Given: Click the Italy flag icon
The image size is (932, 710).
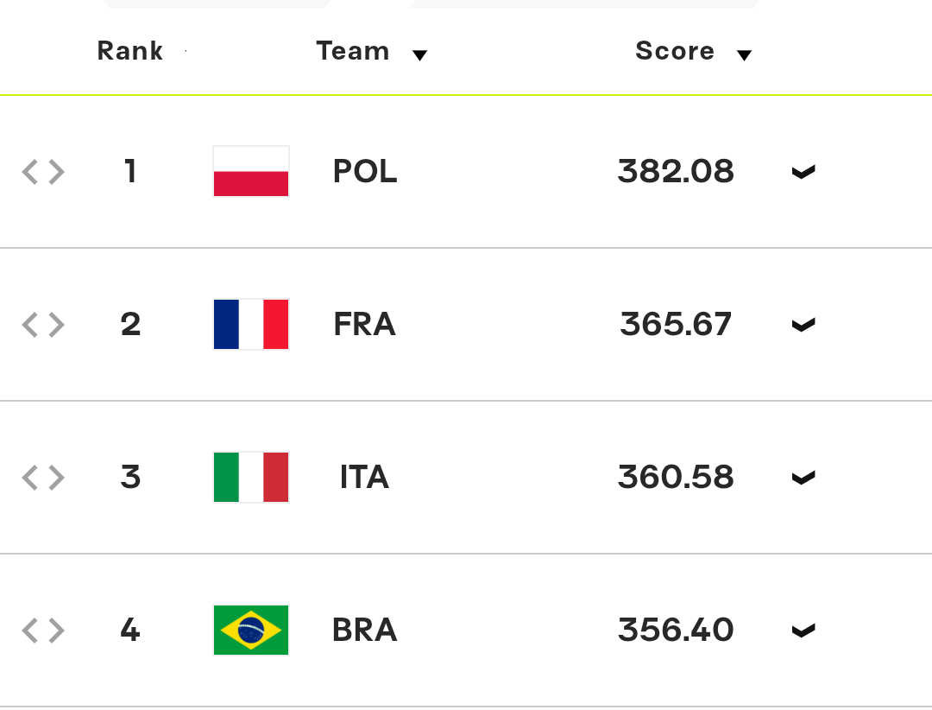Looking at the screenshot, I should tap(251, 478).
